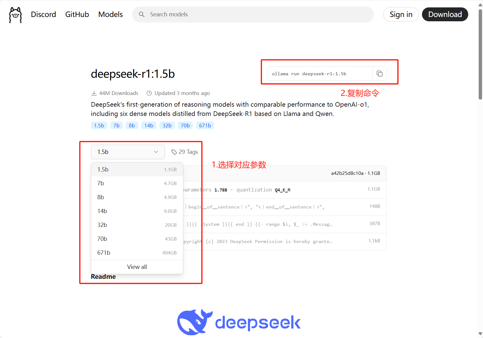The image size is (483, 338).
Task: Select the 671b blue size tag
Action: [205, 126]
